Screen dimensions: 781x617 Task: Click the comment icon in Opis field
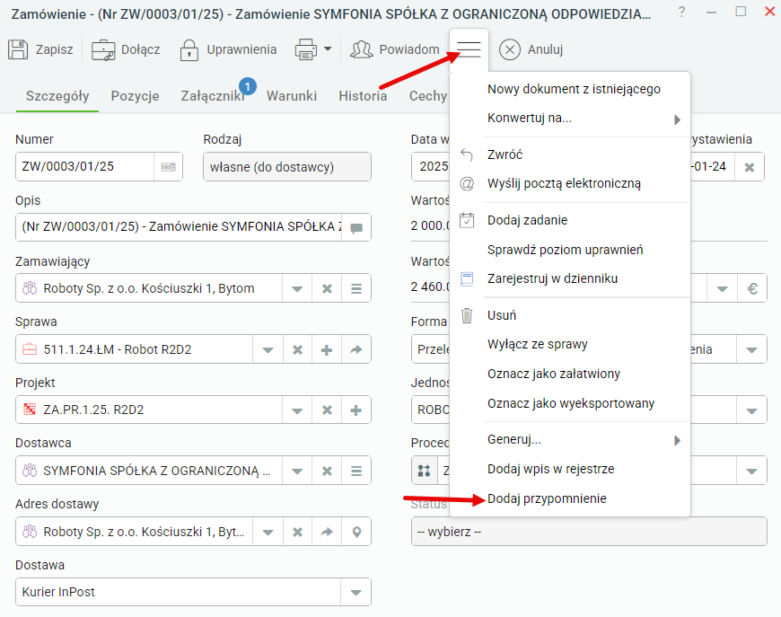click(x=356, y=228)
